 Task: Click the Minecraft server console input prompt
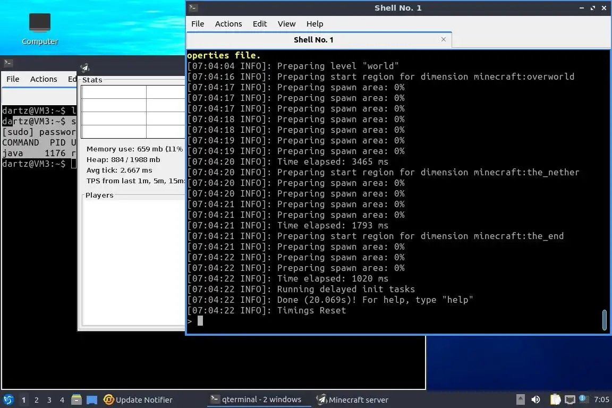tap(200, 321)
